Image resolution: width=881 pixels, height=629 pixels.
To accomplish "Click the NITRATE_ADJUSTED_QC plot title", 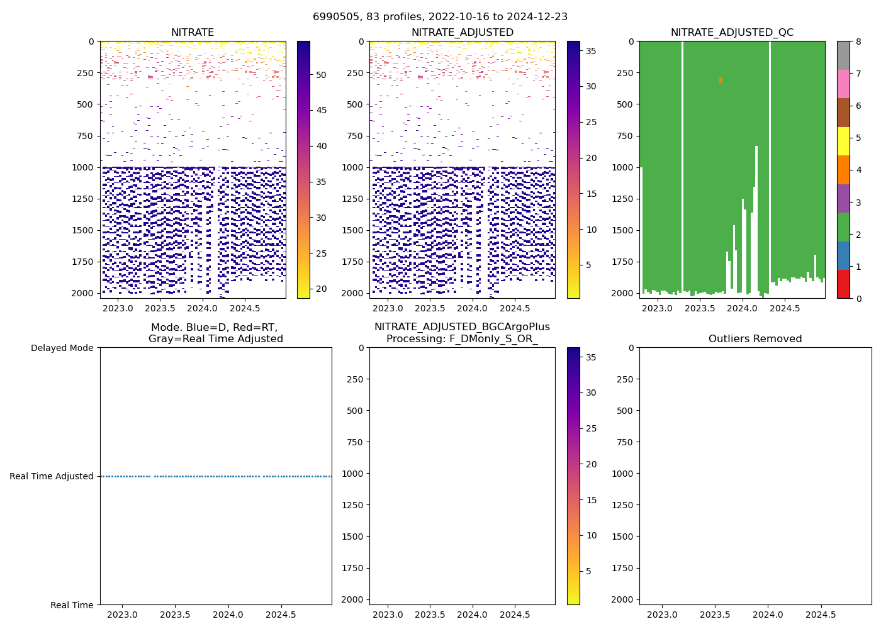I will click(732, 33).
